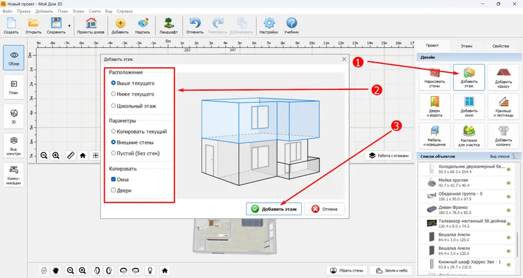
Task: Expand the Сохранить dropdown arrow
Action: coord(69,26)
